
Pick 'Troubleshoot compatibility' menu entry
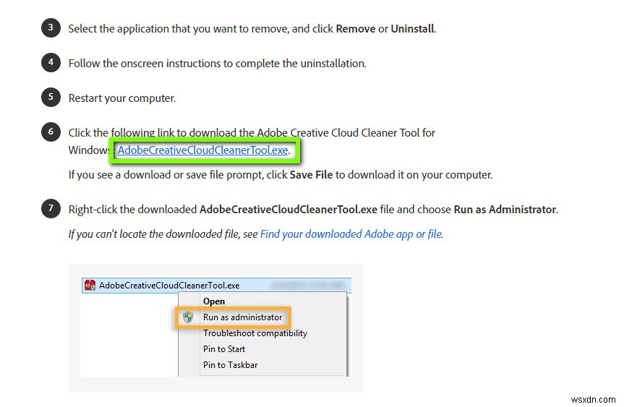point(255,333)
